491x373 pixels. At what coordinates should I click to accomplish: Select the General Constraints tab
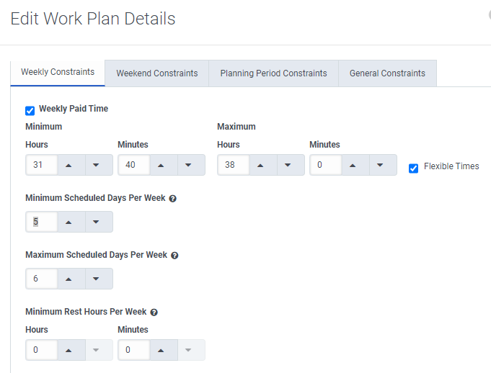[x=387, y=73]
